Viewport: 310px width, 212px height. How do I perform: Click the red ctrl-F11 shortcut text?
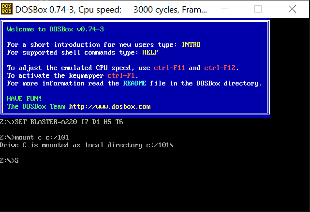tap(169, 68)
